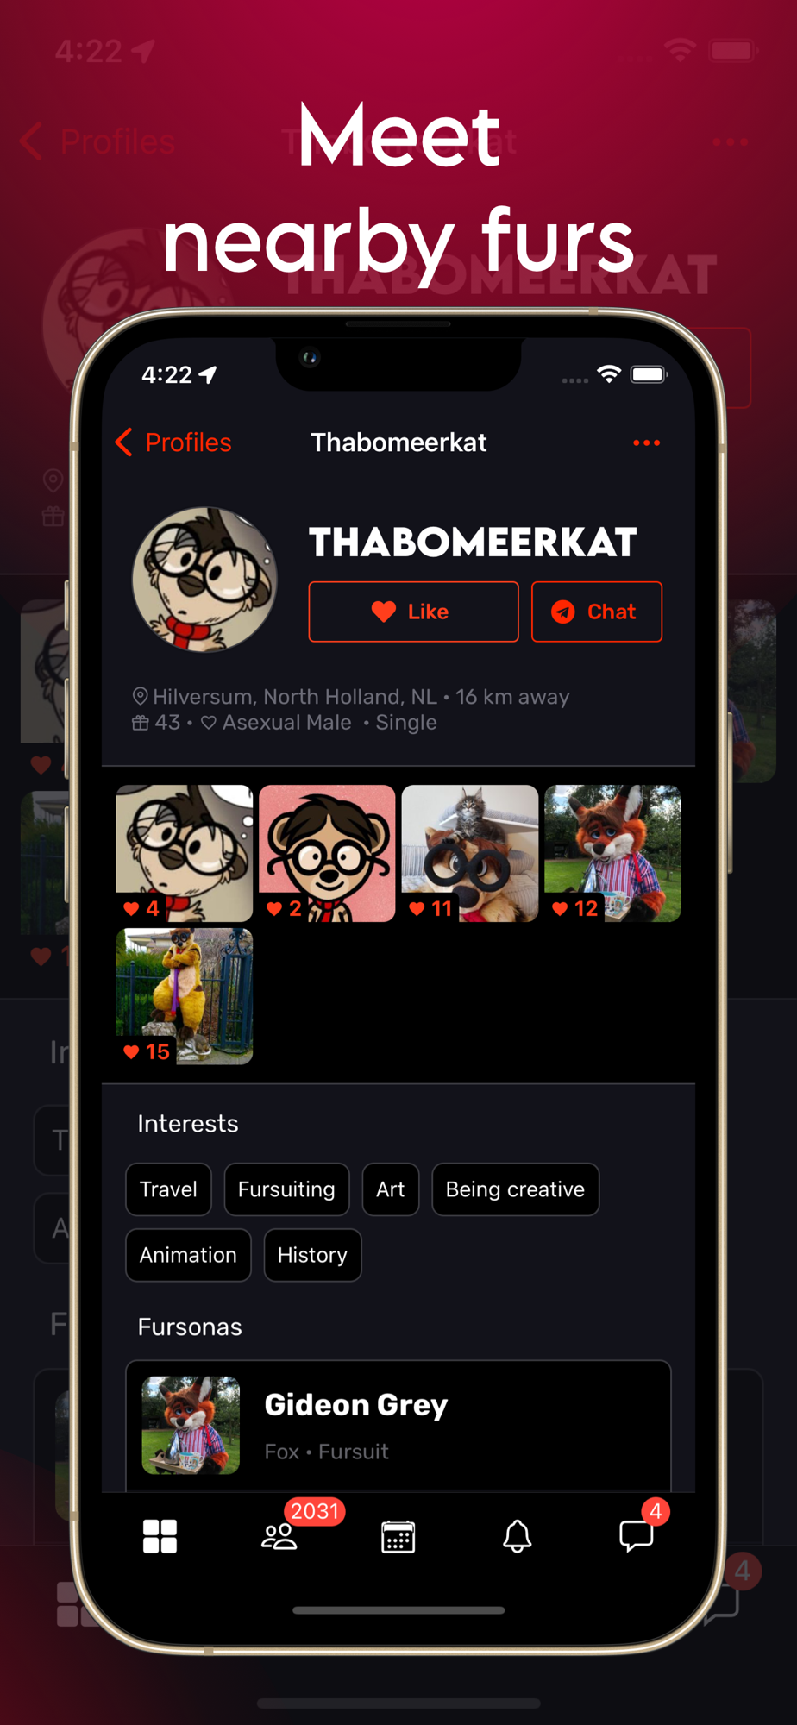
Task: Like Thabomeerkat's profile
Action: coord(413,612)
